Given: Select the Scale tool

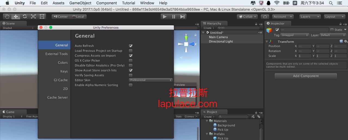Looking at the screenshot, I should tap(33, 17).
